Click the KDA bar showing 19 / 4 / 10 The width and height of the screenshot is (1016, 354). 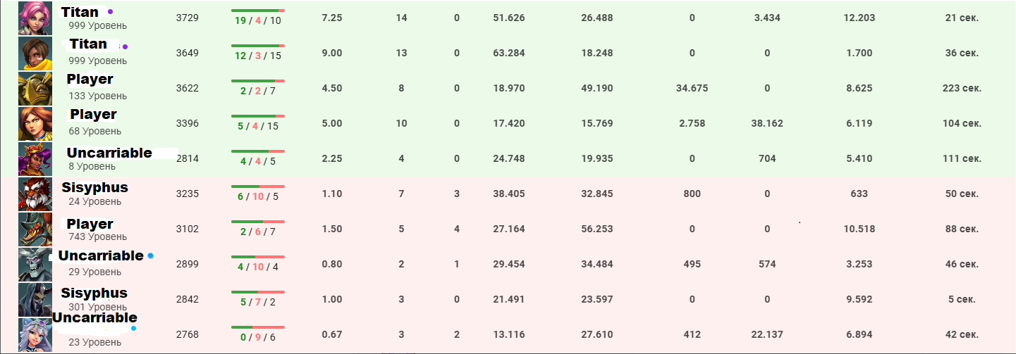coord(257,11)
